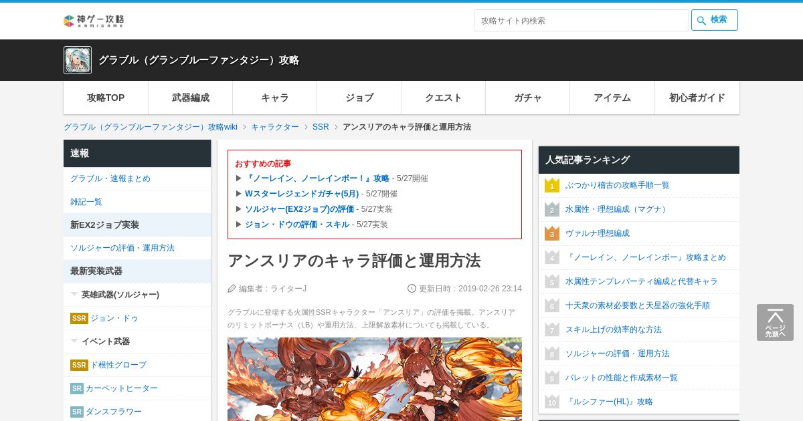Open the クエスト menu tab
Screen dimensions: 803x421
point(444,98)
